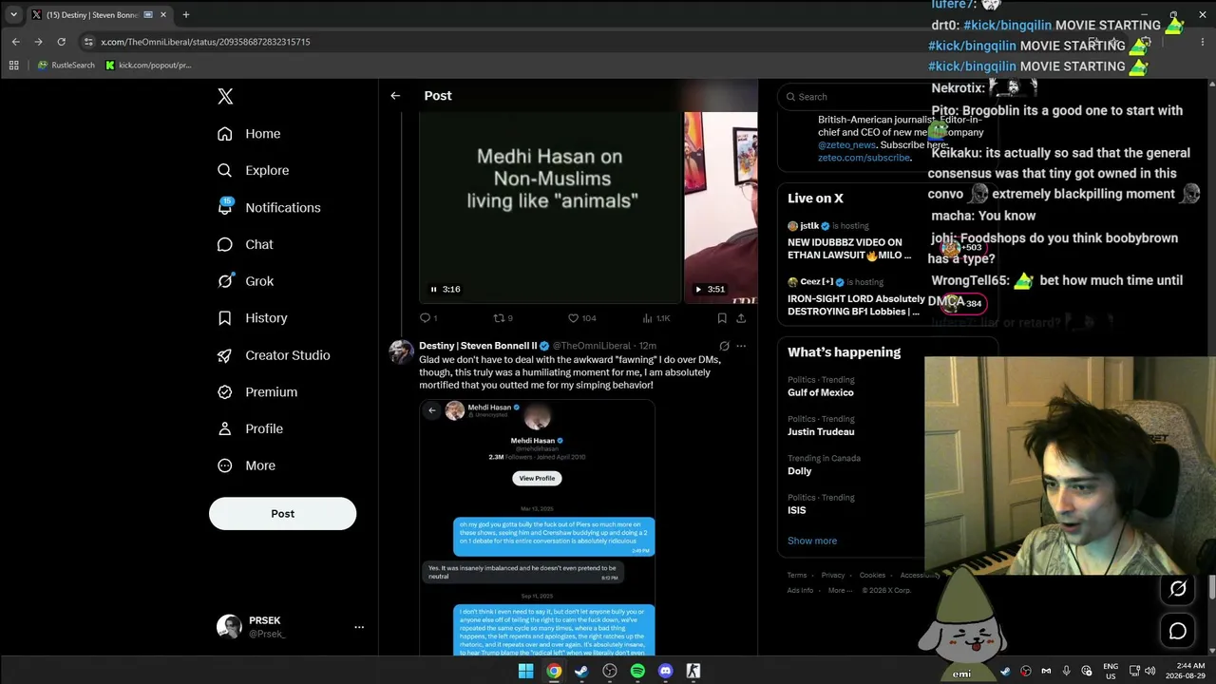Open the zeteo.com/subscribe link

(864, 158)
